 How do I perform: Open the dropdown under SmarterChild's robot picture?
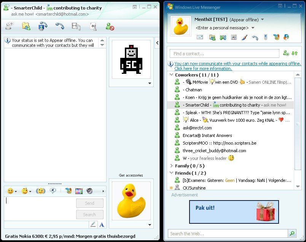point(150,83)
